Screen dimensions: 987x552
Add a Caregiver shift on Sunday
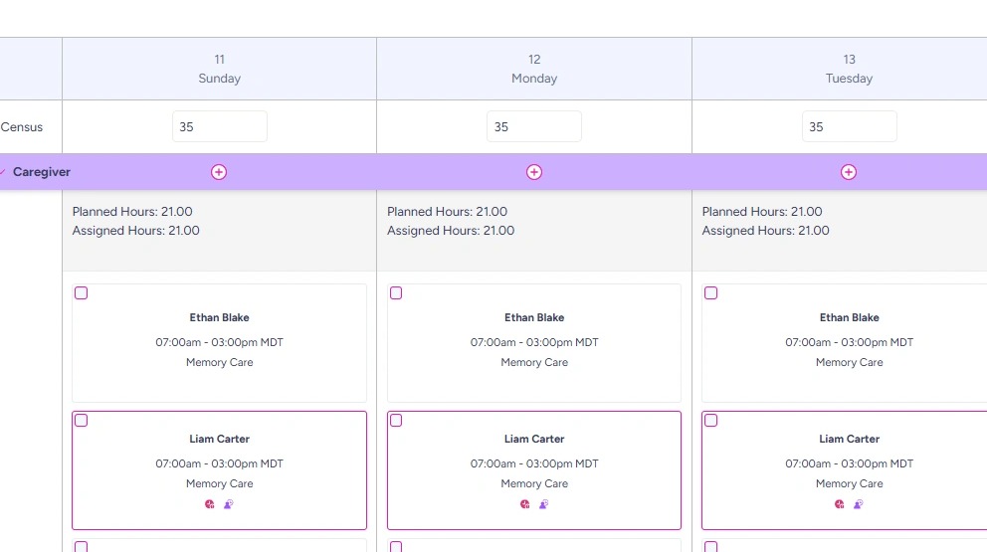pyautogui.click(x=219, y=172)
